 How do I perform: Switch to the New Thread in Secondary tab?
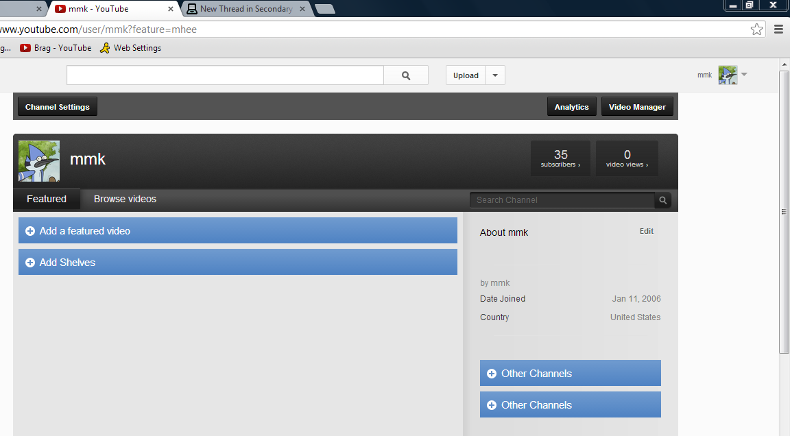click(246, 9)
